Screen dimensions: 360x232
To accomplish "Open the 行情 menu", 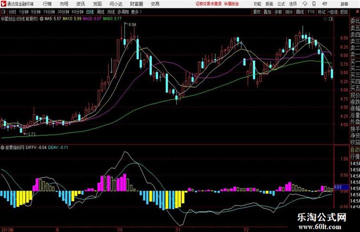I will (47, 4).
